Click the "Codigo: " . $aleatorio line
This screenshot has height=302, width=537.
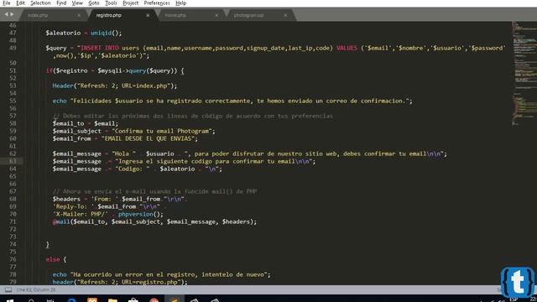click(x=138, y=169)
